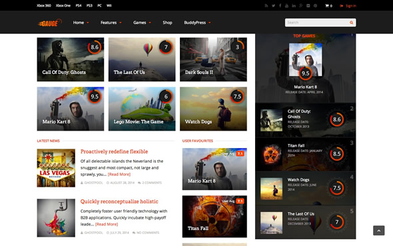This screenshot has height=246, width=393.
Task: Open the Lego Movie: The Game tile
Action: 142,109
